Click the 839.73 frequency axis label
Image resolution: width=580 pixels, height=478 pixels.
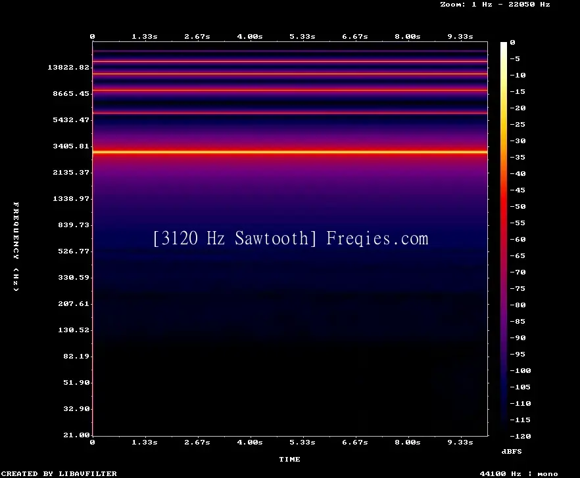coord(74,225)
